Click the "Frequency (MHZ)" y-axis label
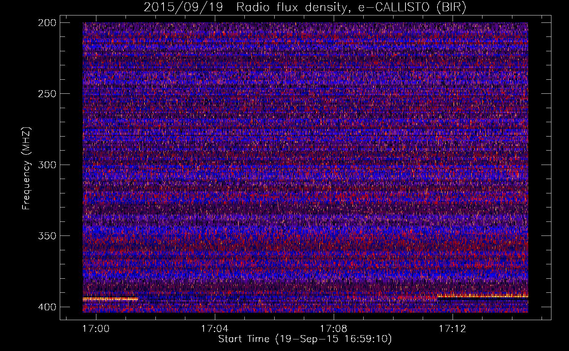569x351 pixels. pos(26,168)
